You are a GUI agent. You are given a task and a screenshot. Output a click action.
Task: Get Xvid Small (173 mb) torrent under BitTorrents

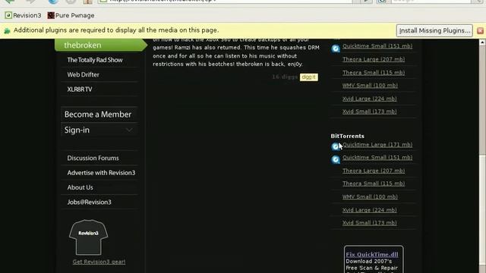point(370,223)
